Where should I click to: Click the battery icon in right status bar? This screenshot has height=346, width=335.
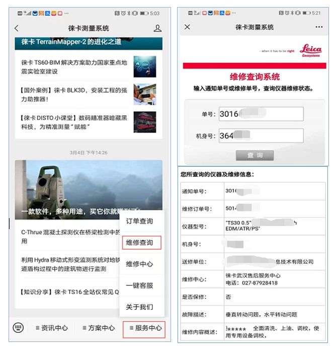coord(306,13)
